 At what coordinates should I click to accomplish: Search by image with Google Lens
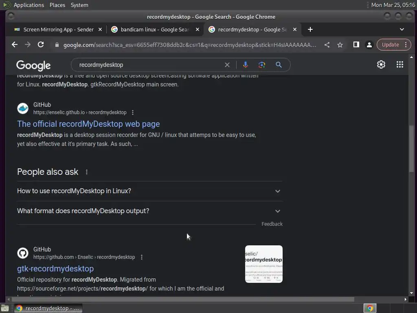[262, 65]
